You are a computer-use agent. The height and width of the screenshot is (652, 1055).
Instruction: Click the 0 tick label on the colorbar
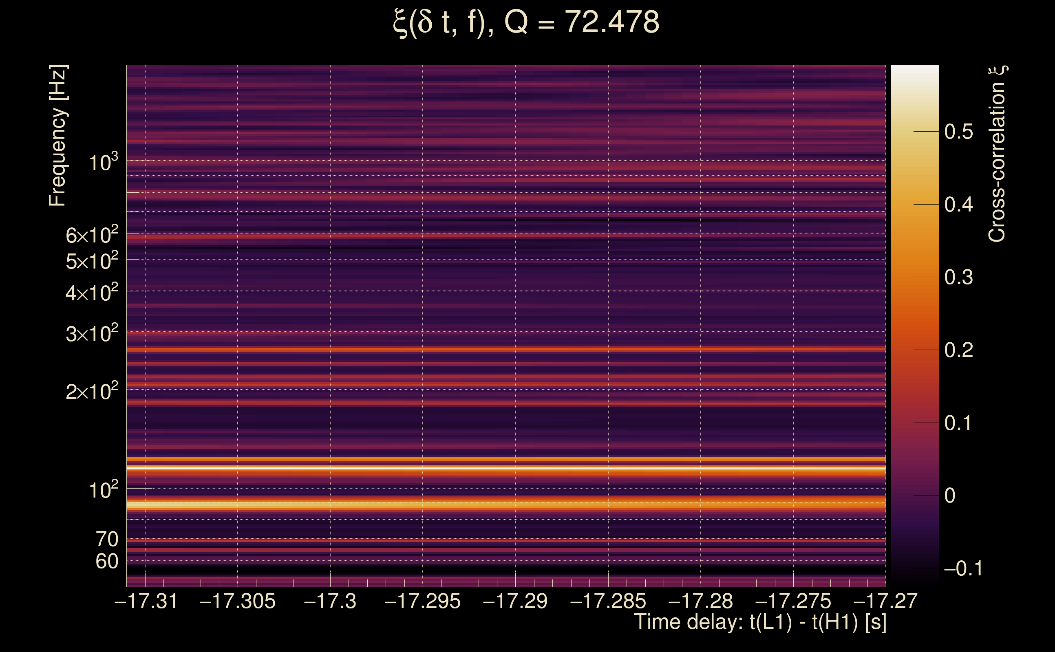[x=950, y=496]
